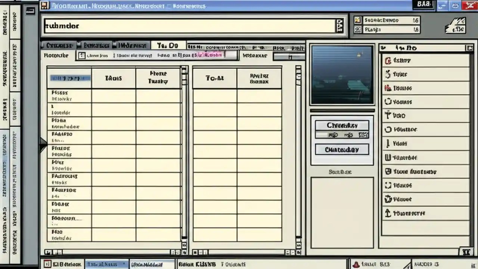The width and height of the screenshot is (478, 269).
Task: Open the panel menu at the To-Do list header
Action: click(x=470, y=48)
